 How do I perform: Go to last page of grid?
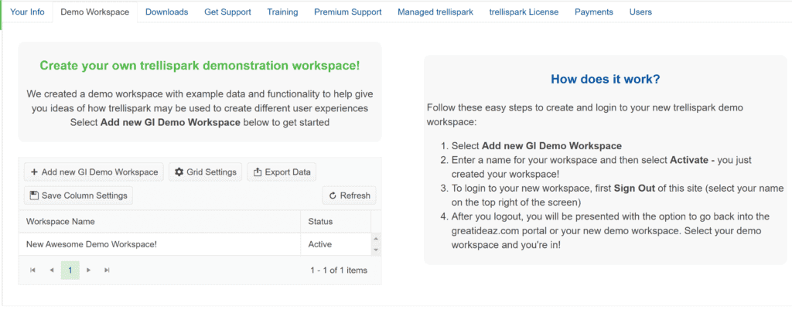point(107,270)
